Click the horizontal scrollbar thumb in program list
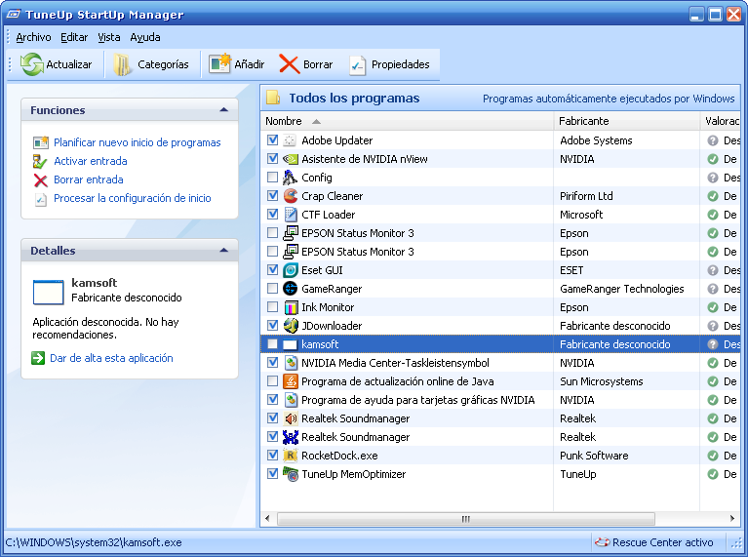The height and width of the screenshot is (557, 748). (465, 519)
